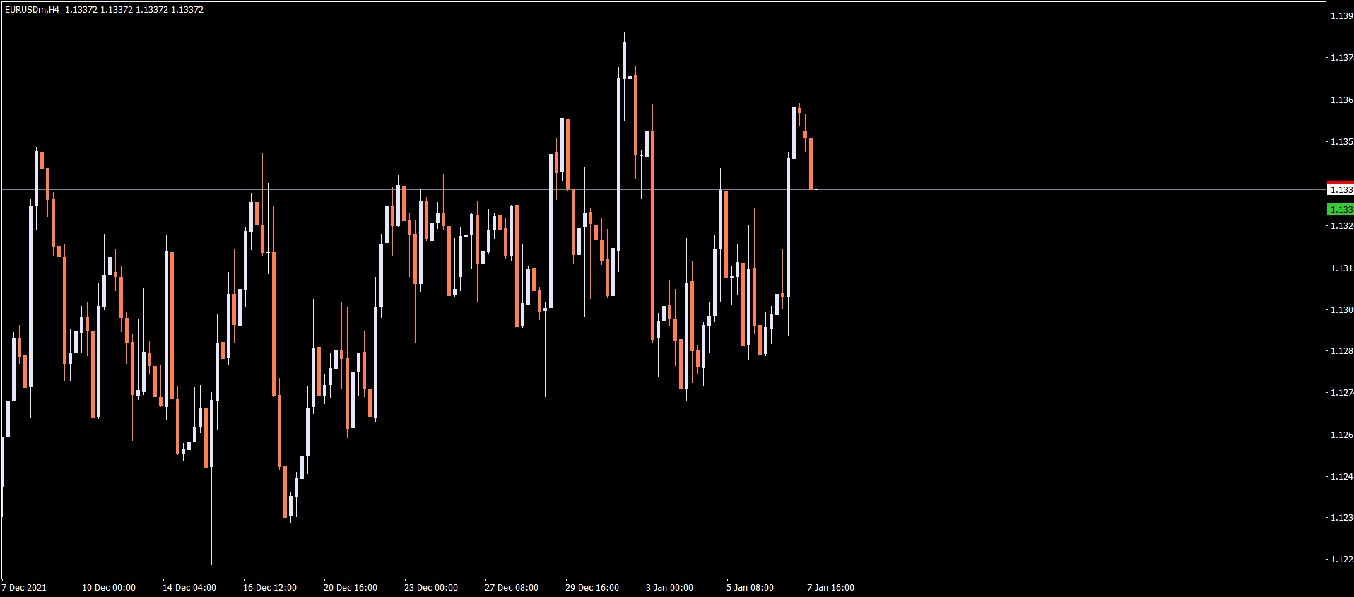The width and height of the screenshot is (1354, 597).
Task: Click the 1.122 price scale label
Action: click(x=1341, y=560)
